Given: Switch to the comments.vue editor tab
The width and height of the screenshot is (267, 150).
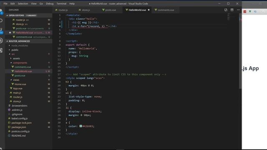Looking at the screenshot, I should pos(166,10).
